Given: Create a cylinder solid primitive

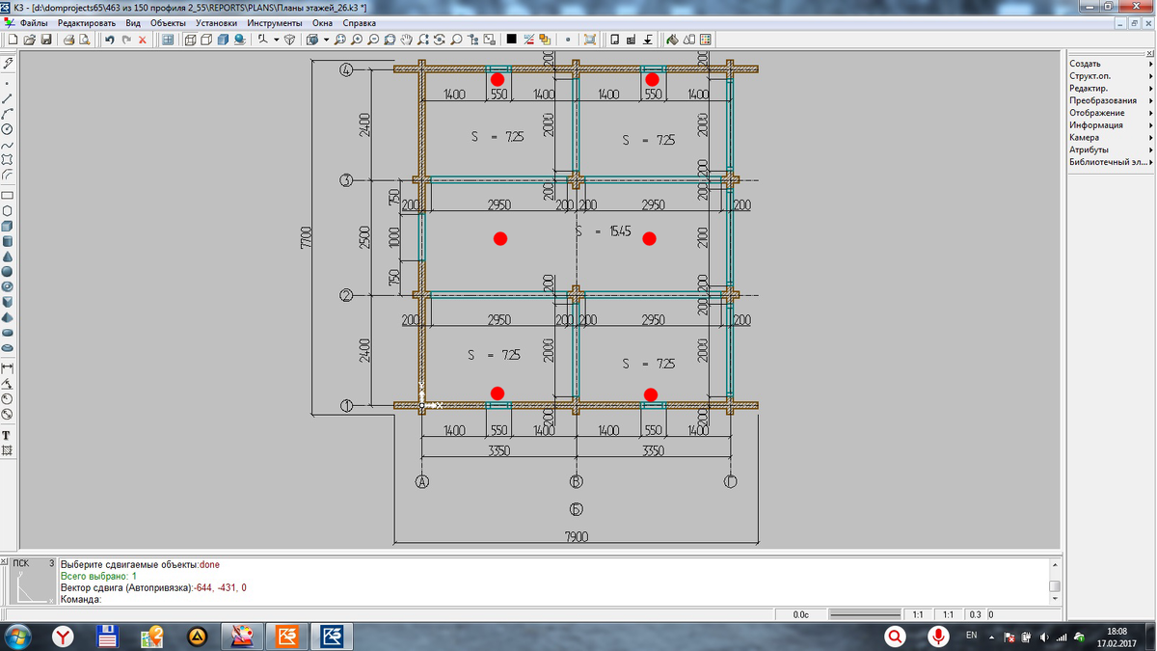Looking at the screenshot, I should [x=8, y=241].
